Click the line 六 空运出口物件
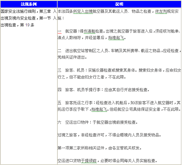 (98, 122)
